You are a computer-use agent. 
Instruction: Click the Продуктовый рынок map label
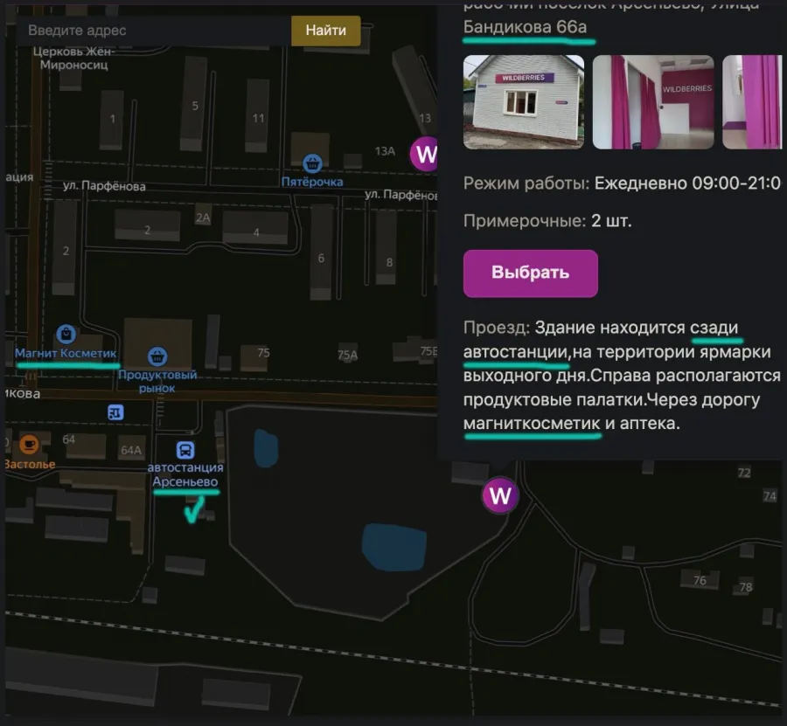(x=157, y=381)
